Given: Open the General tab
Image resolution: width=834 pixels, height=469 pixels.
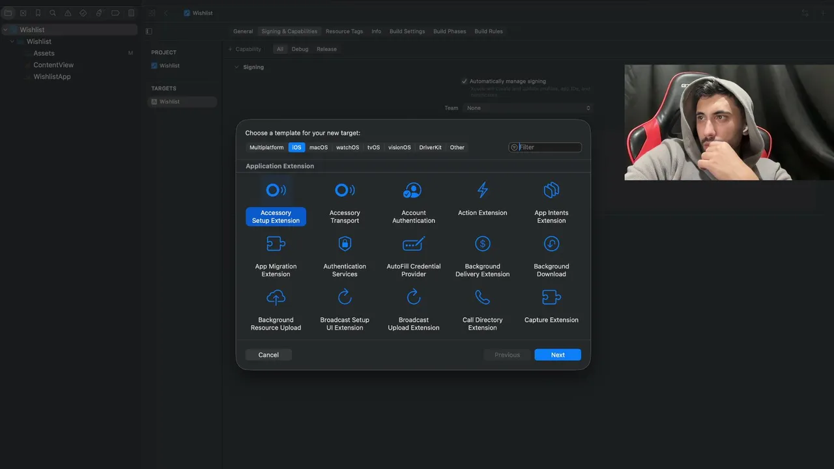Looking at the screenshot, I should (x=243, y=31).
